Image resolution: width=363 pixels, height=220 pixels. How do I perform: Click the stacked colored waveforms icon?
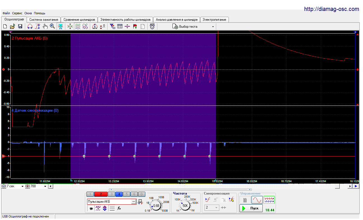78,26
